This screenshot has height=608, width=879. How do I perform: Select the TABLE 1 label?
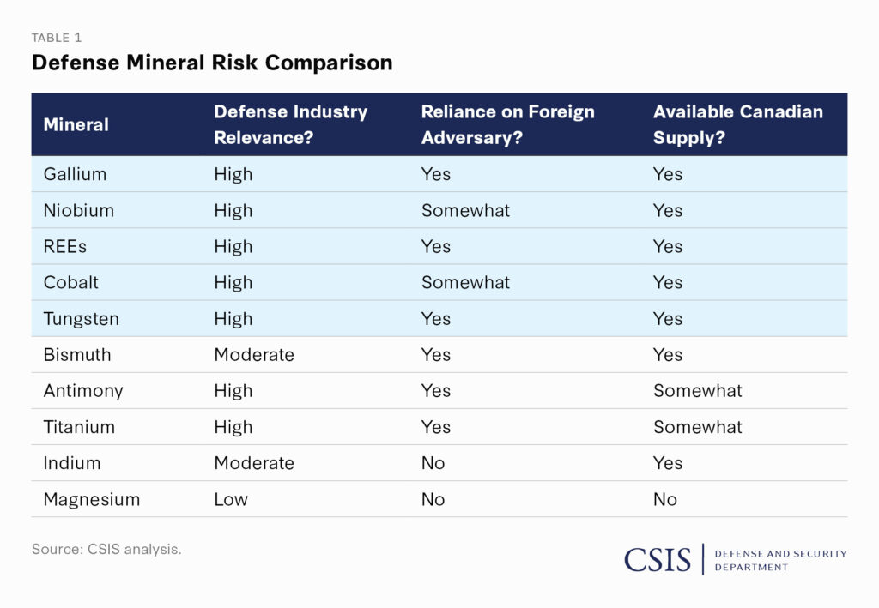pos(57,38)
